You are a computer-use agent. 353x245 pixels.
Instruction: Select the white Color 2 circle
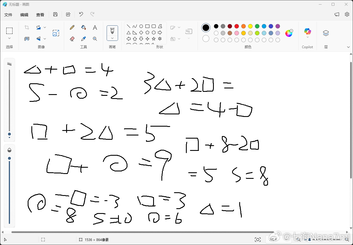click(206, 39)
